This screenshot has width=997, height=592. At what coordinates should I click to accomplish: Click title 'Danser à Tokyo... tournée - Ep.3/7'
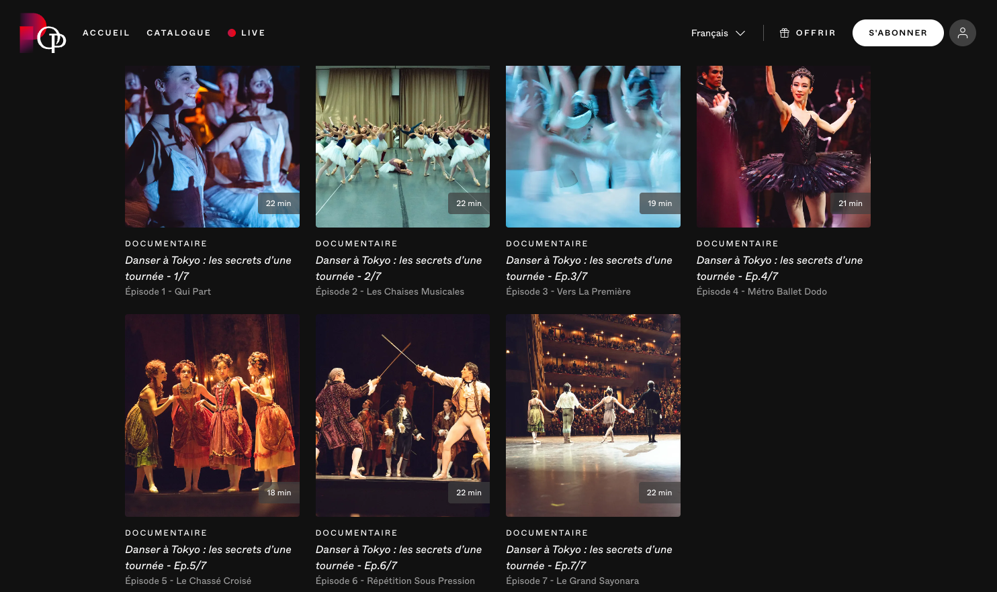click(589, 268)
